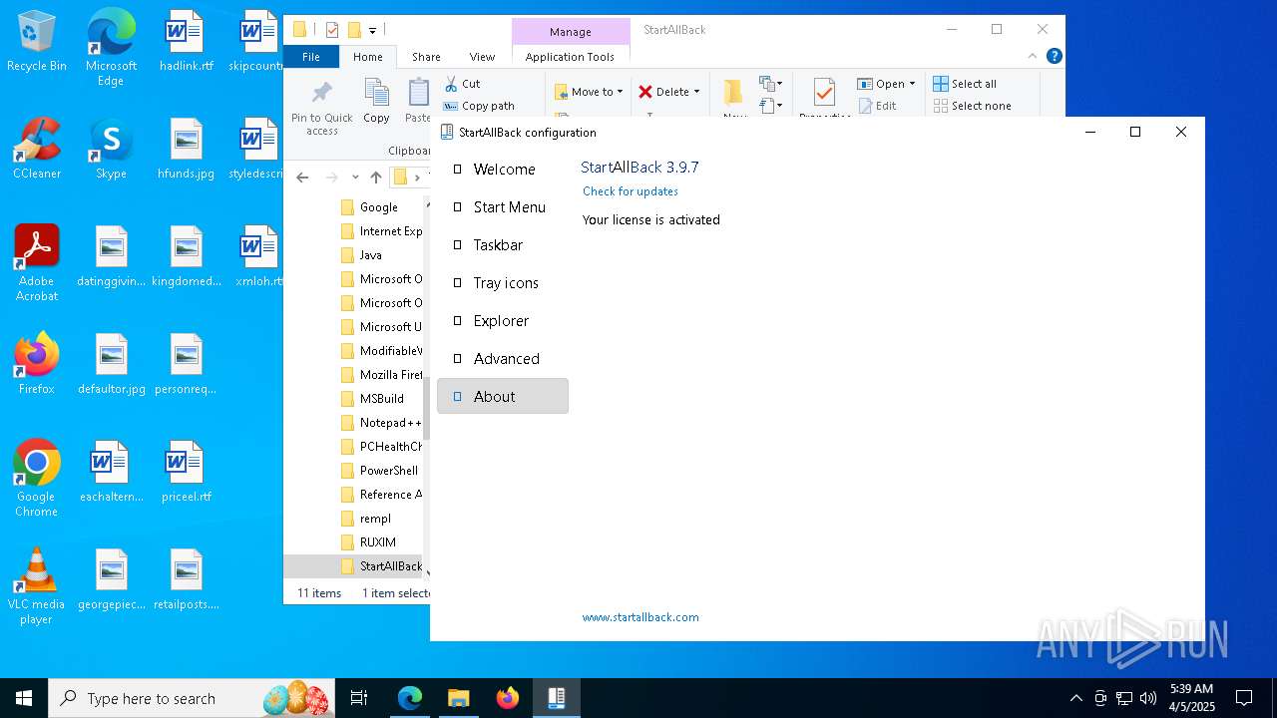Collapse the Explorer ribbon with chevron
This screenshot has height=718, width=1277.
(x=1033, y=56)
